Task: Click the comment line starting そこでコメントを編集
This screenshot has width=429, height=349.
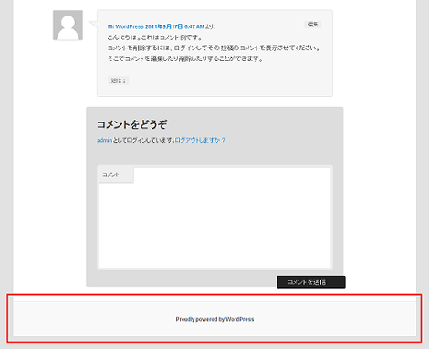Action: 185,58
